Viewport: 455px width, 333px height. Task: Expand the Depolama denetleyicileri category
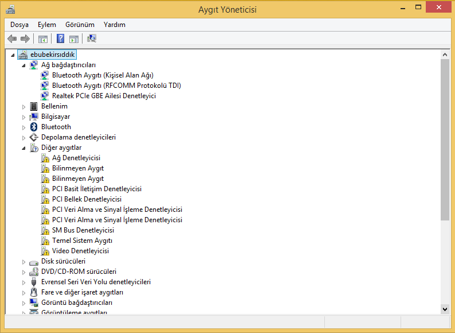pyautogui.click(x=24, y=138)
